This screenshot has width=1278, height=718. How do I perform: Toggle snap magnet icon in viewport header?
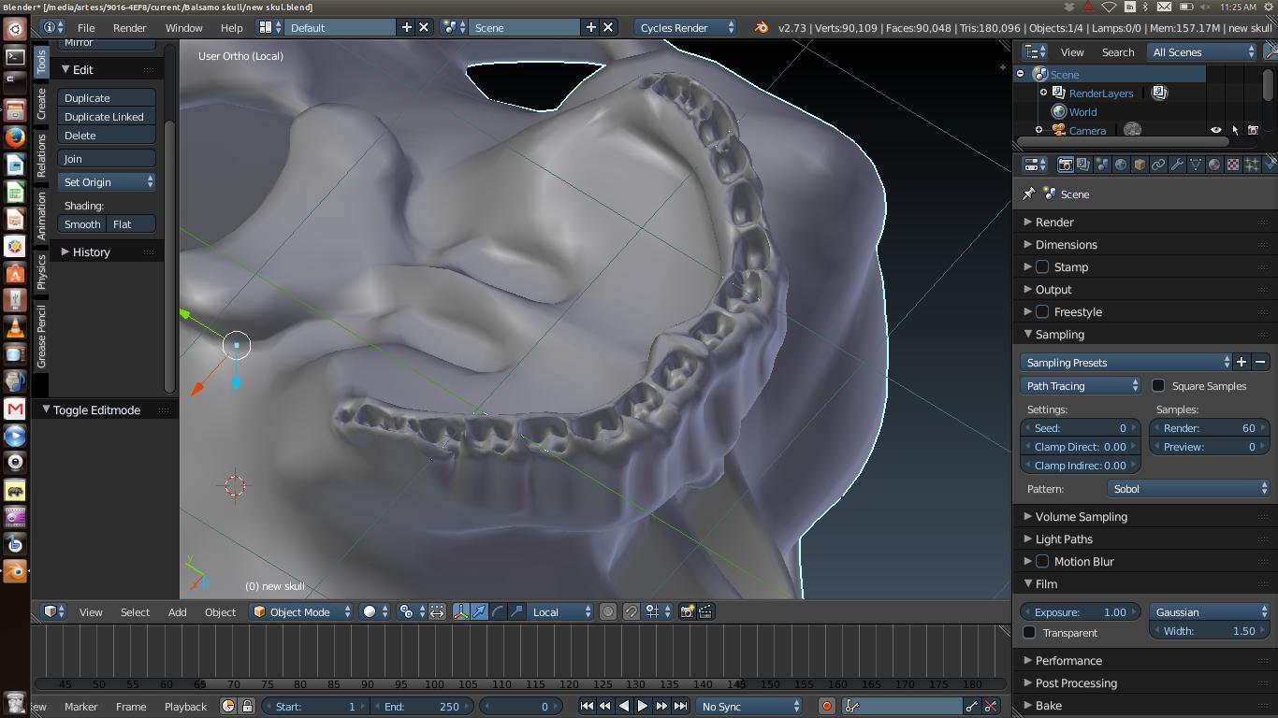pos(632,611)
